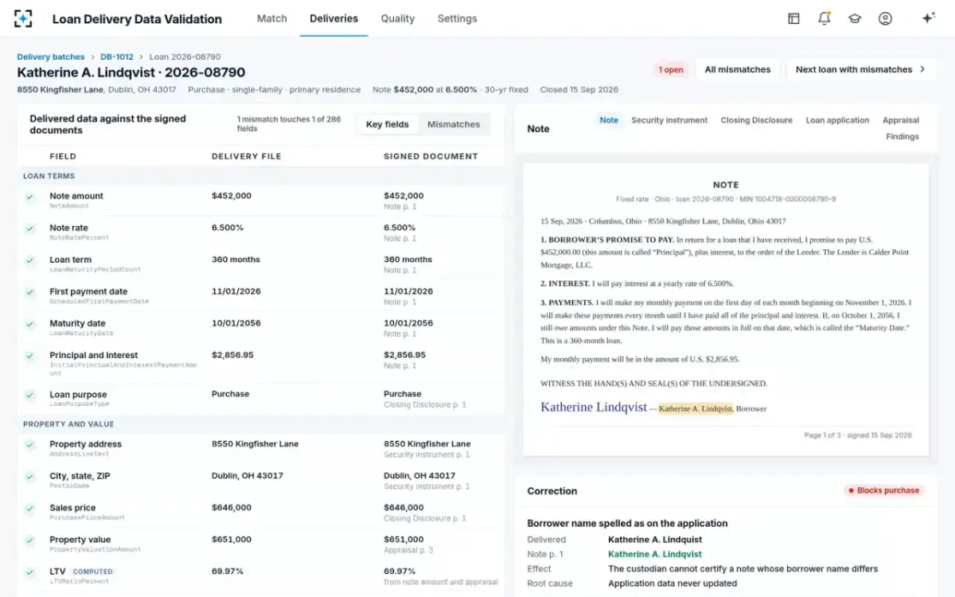
Task: Show the Note document tab
Action: tap(609, 120)
